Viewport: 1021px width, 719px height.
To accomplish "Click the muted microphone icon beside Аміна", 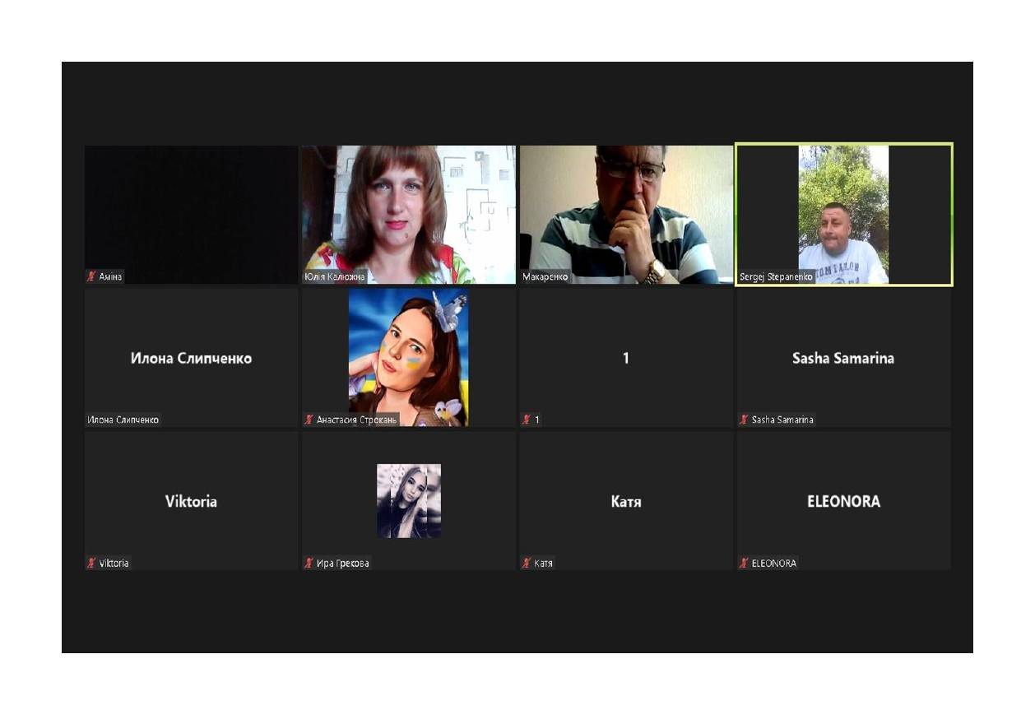I will (x=91, y=276).
